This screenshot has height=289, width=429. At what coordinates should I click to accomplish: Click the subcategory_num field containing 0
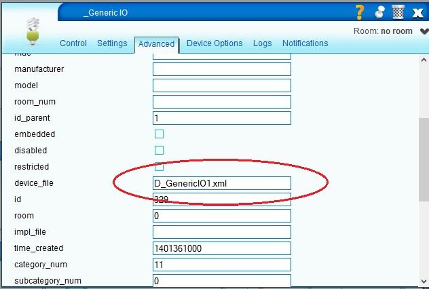pos(222,281)
